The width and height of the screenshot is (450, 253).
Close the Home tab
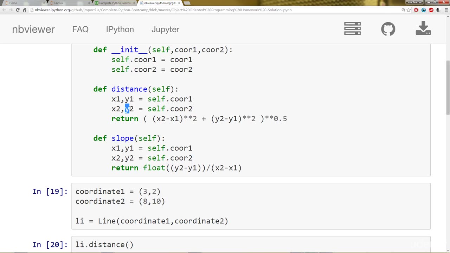44,3
